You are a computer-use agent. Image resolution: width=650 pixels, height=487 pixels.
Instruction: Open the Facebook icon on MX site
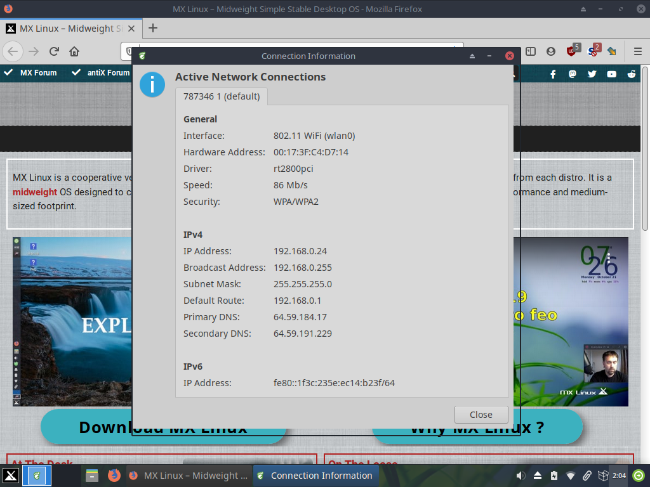coord(553,74)
